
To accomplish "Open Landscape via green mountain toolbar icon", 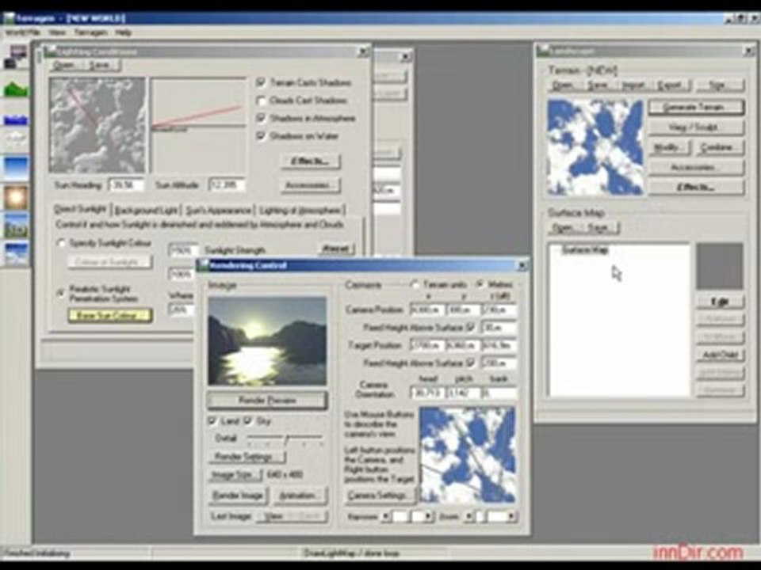I will tap(16, 88).
